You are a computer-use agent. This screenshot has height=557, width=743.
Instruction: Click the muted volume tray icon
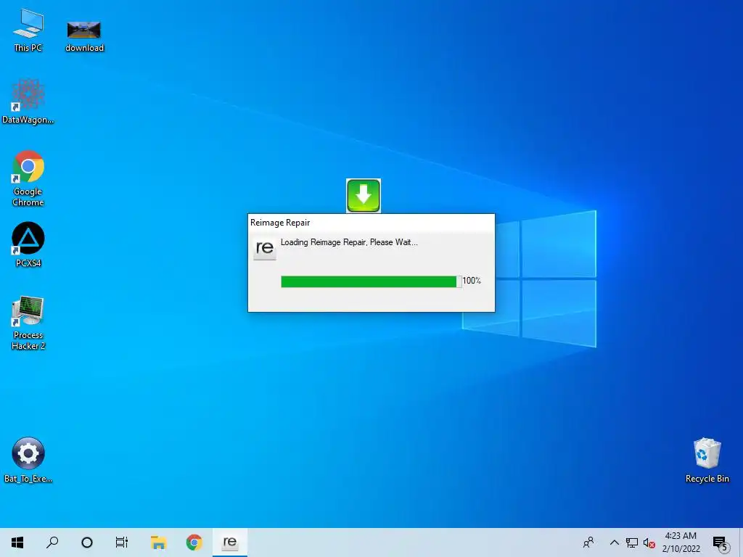click(x=649, y=542)
